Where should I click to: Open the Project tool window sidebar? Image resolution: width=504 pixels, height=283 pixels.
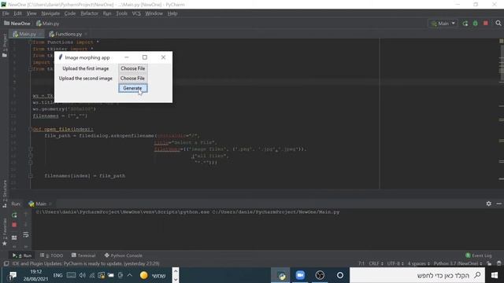(5, 45)
